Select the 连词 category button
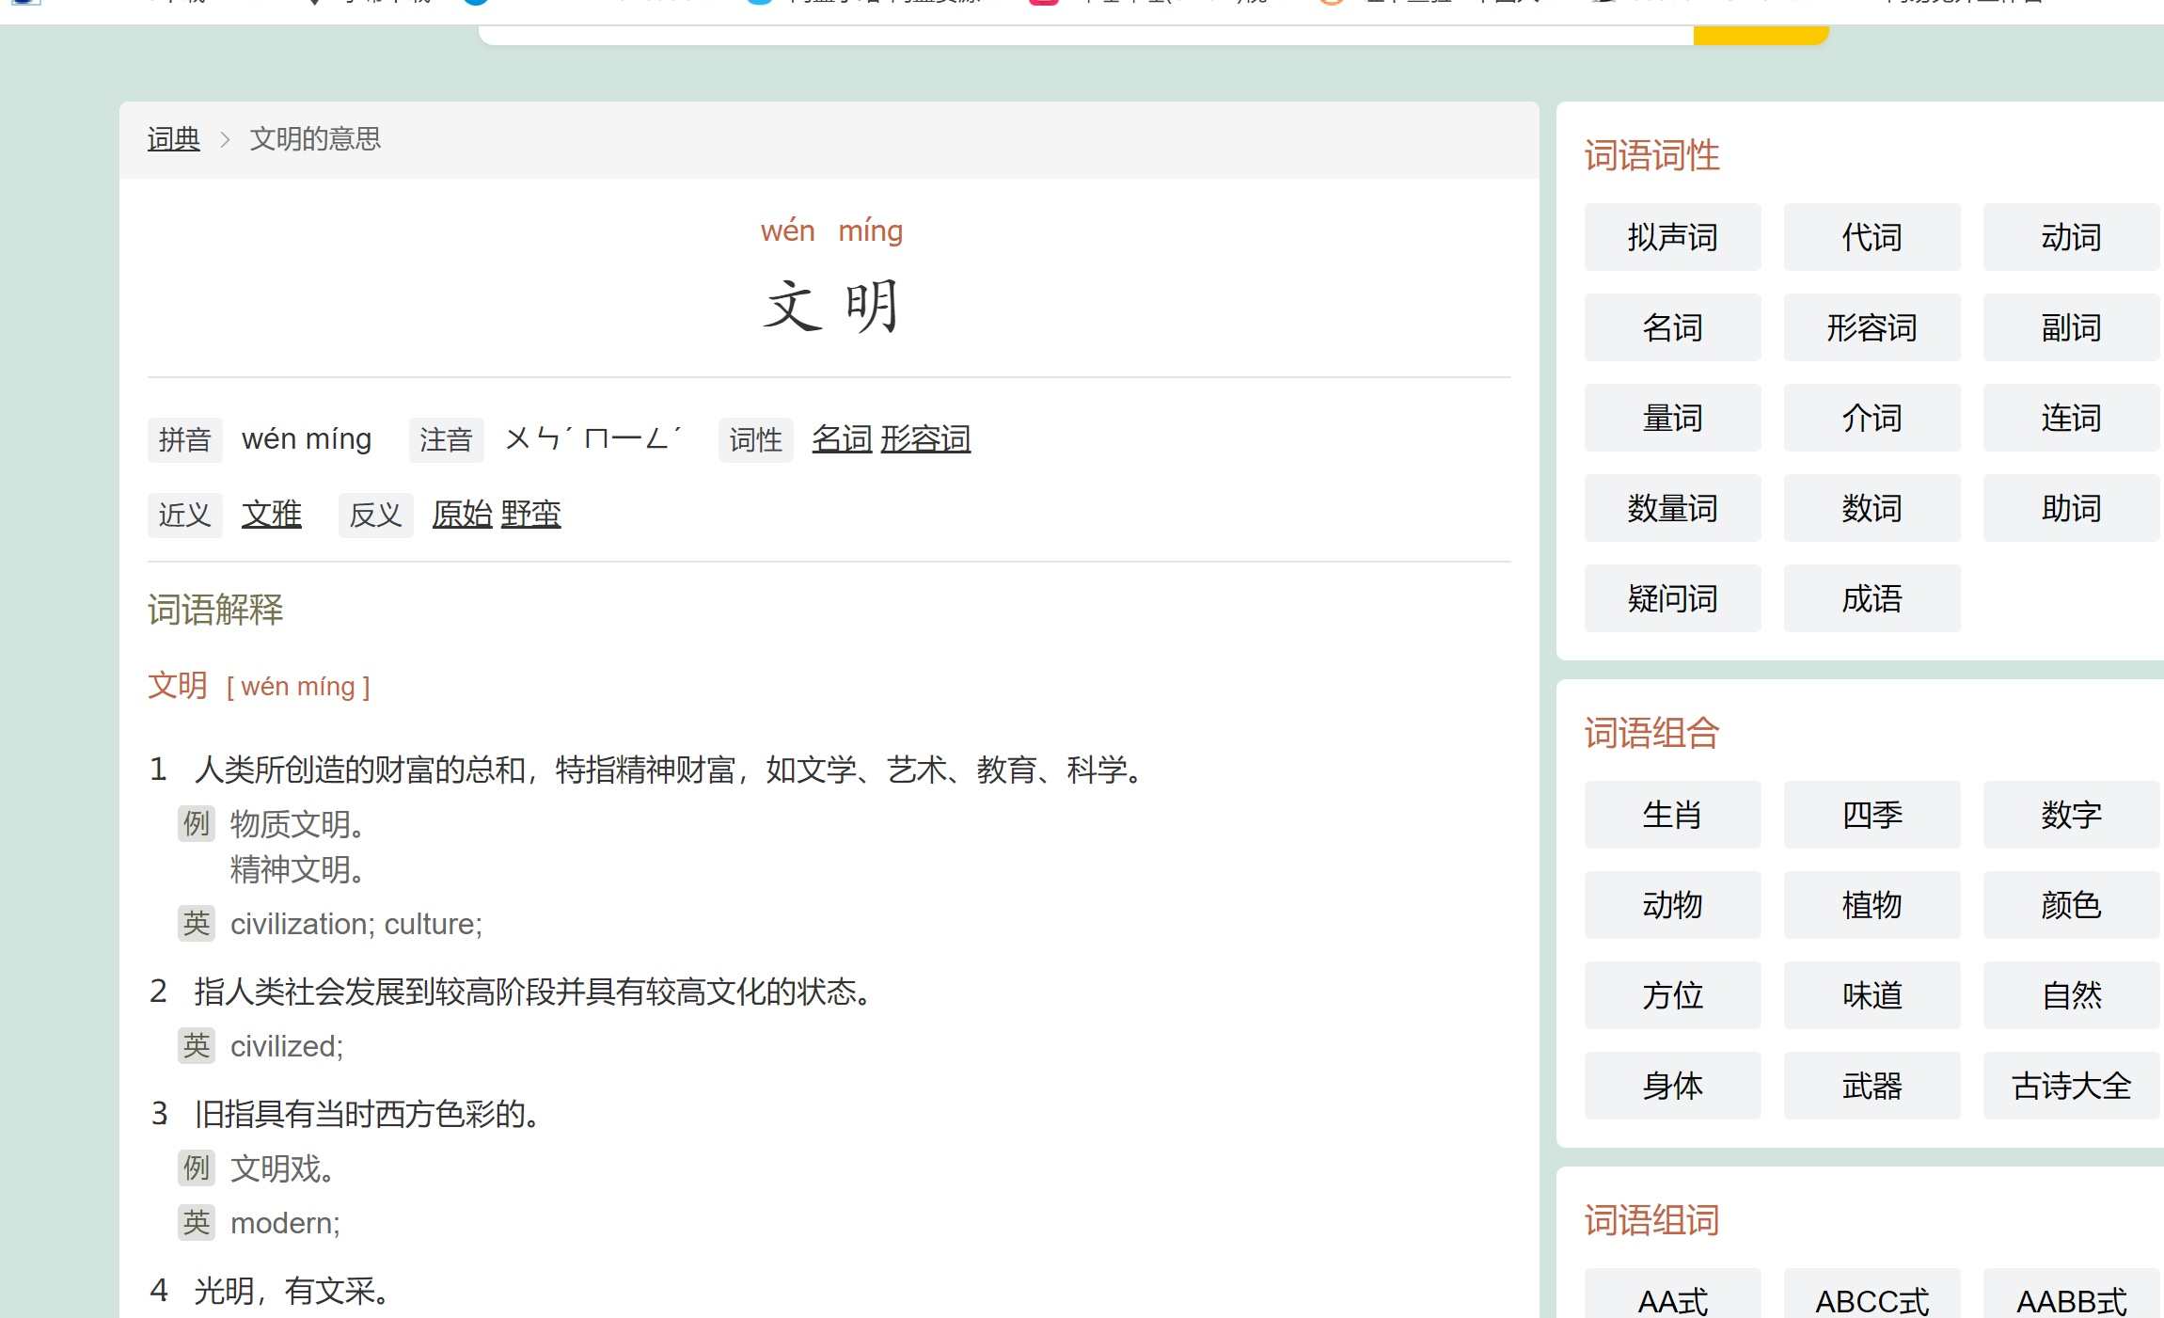The width and height of the screenshot is (2164, 1318). point(2072,418)
